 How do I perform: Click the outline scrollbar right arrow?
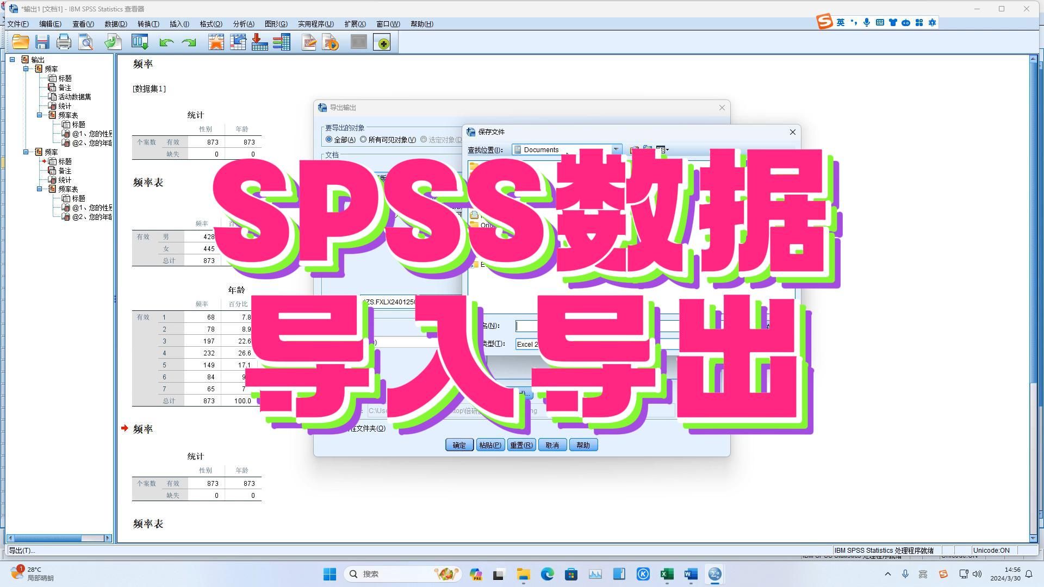[108, 538]
